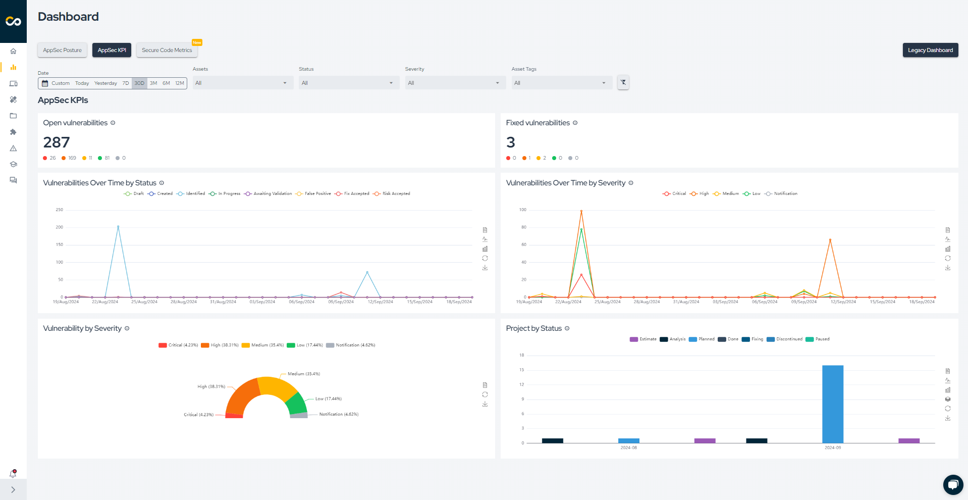Click the Fixed vulnerabilities info icon
The image size is (968, 500).
click(575, 123)
